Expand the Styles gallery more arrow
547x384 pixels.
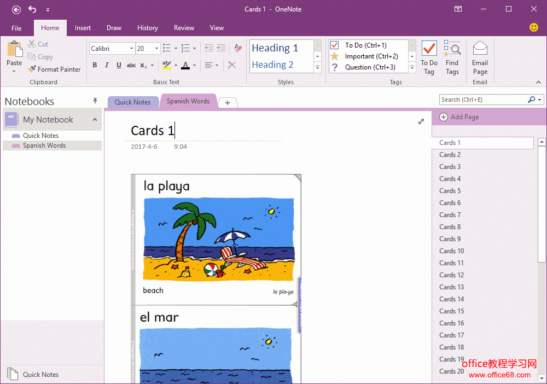[317, 68]
